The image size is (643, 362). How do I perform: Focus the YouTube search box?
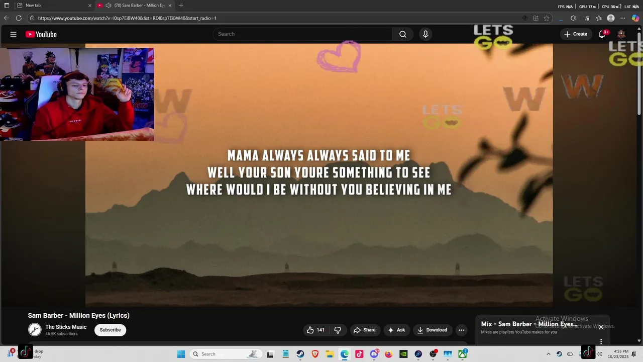pos(303,34)
